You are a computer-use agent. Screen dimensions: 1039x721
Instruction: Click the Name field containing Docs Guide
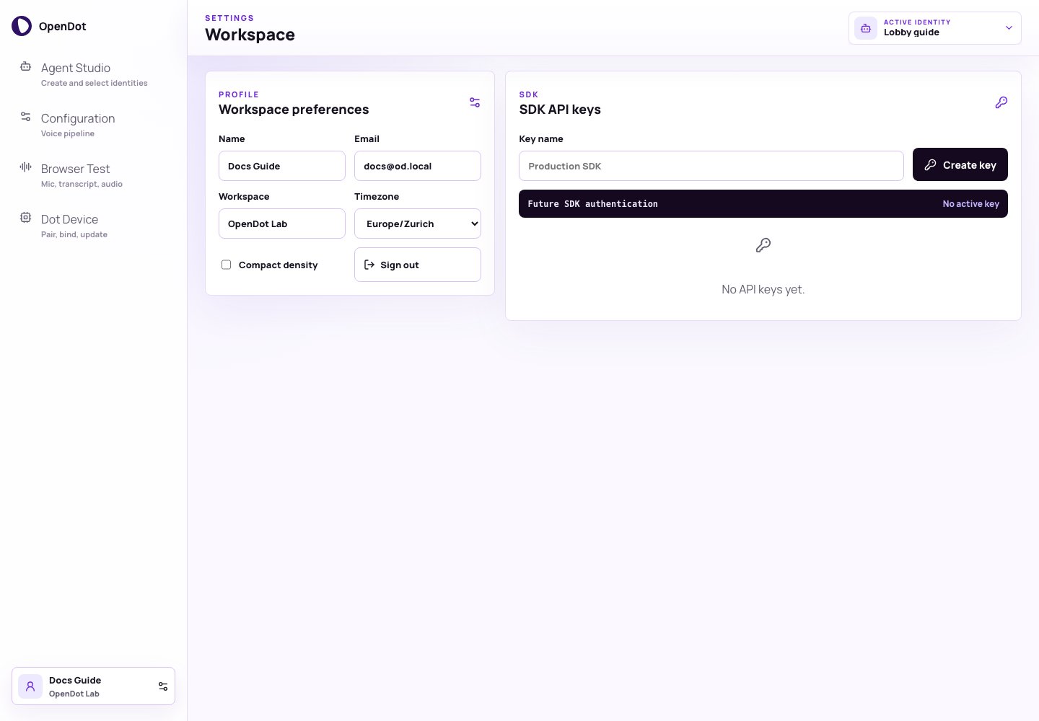coord(282,166)
